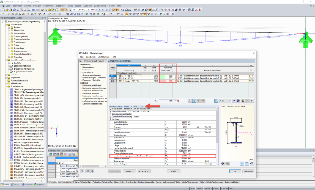Image resolution: width=315 pixels, height=190 pixels.
Task: Switch to Zeigen tab in navigator
Action: (15, 185)
